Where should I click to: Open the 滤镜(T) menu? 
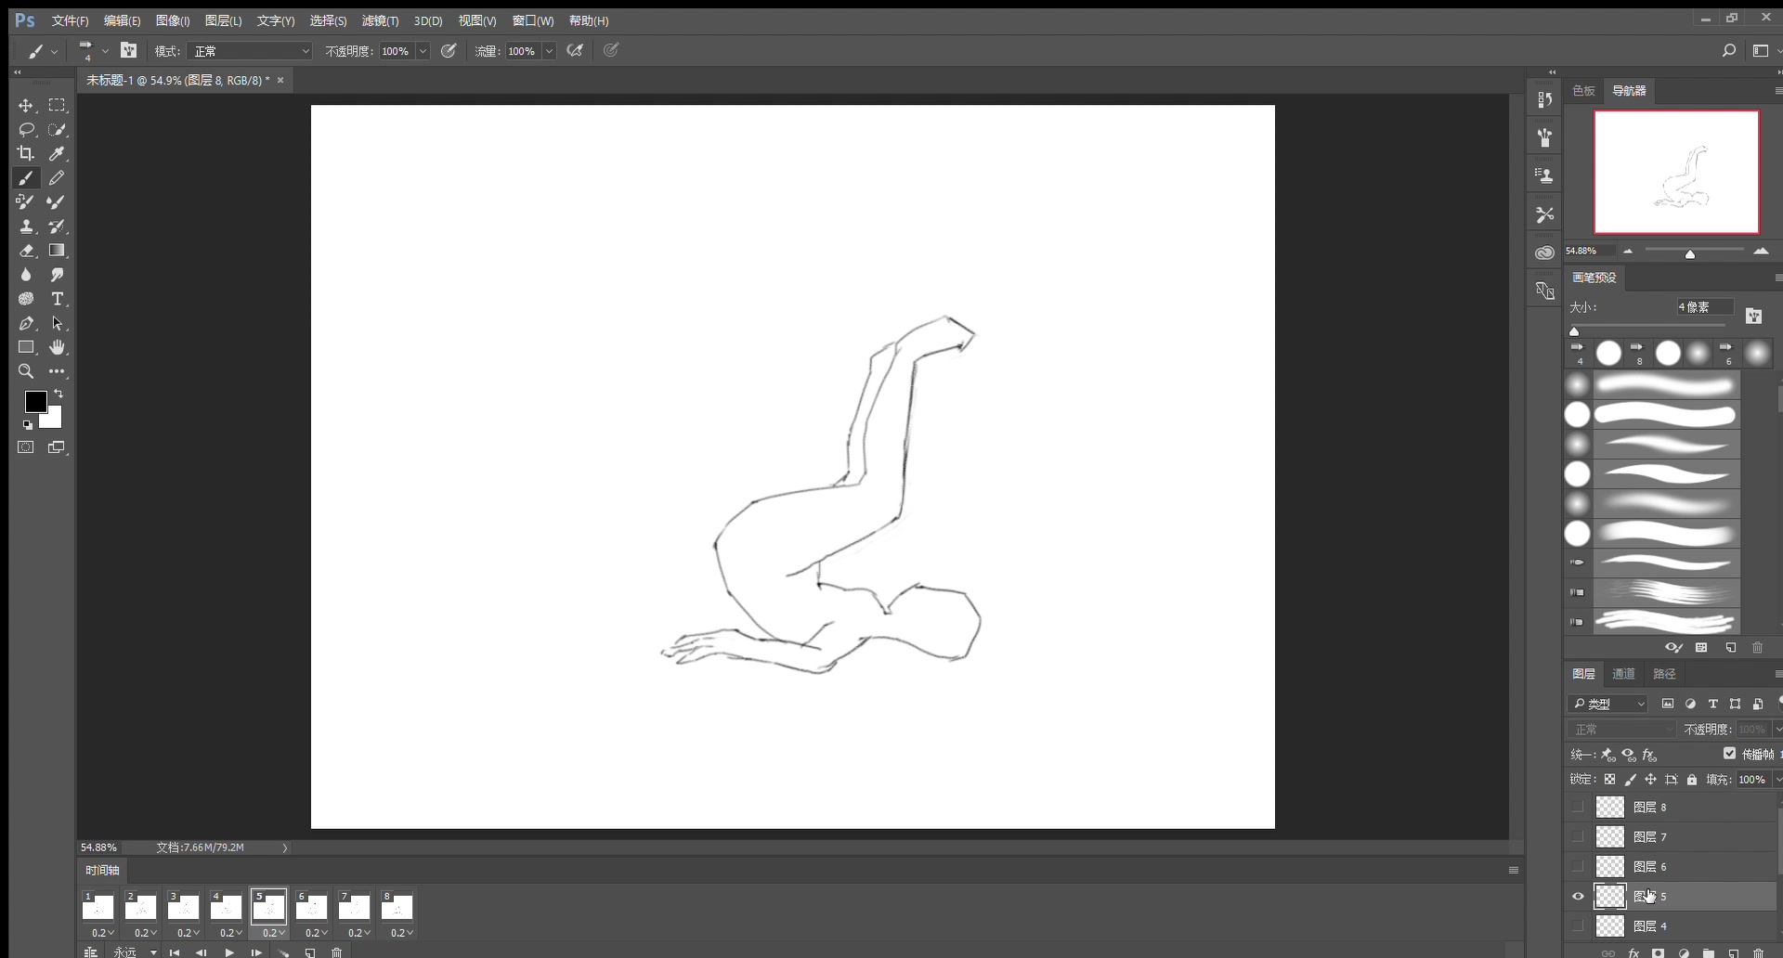coord(380,20)
